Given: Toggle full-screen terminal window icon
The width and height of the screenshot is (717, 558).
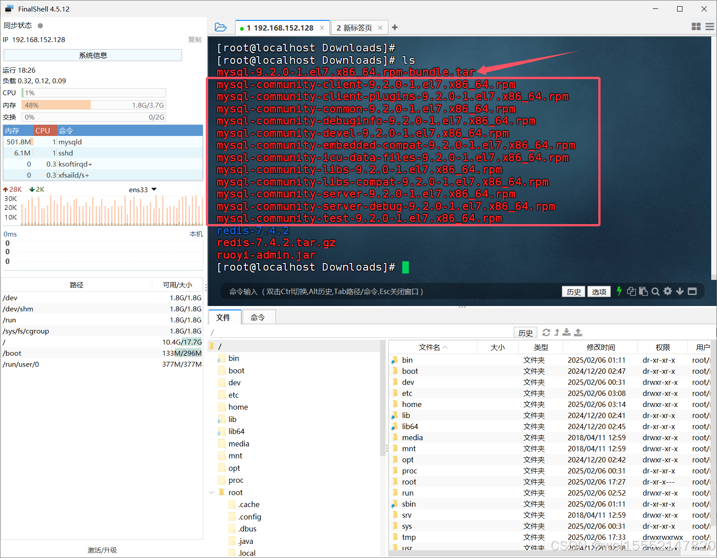Looking at the screenshot, I should 692,291.
